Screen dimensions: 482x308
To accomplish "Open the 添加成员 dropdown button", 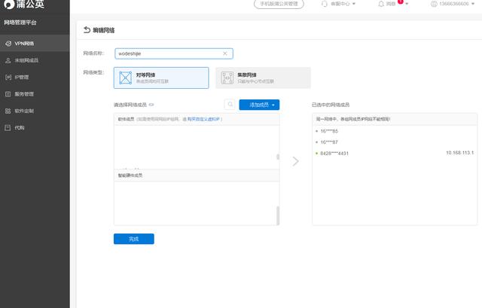I will pos(259,105).
